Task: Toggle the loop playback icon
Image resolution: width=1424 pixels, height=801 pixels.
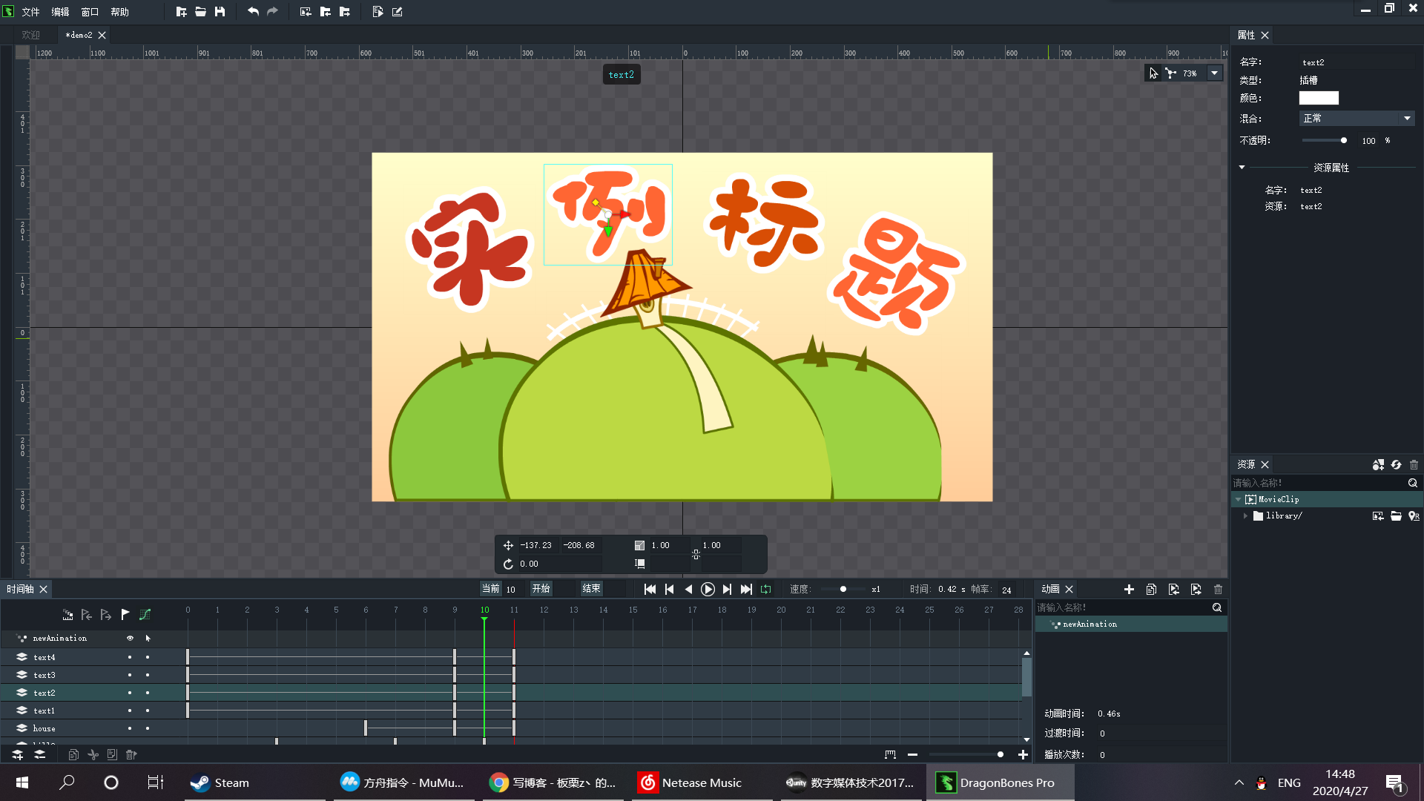Action: (x=765, y=589)
